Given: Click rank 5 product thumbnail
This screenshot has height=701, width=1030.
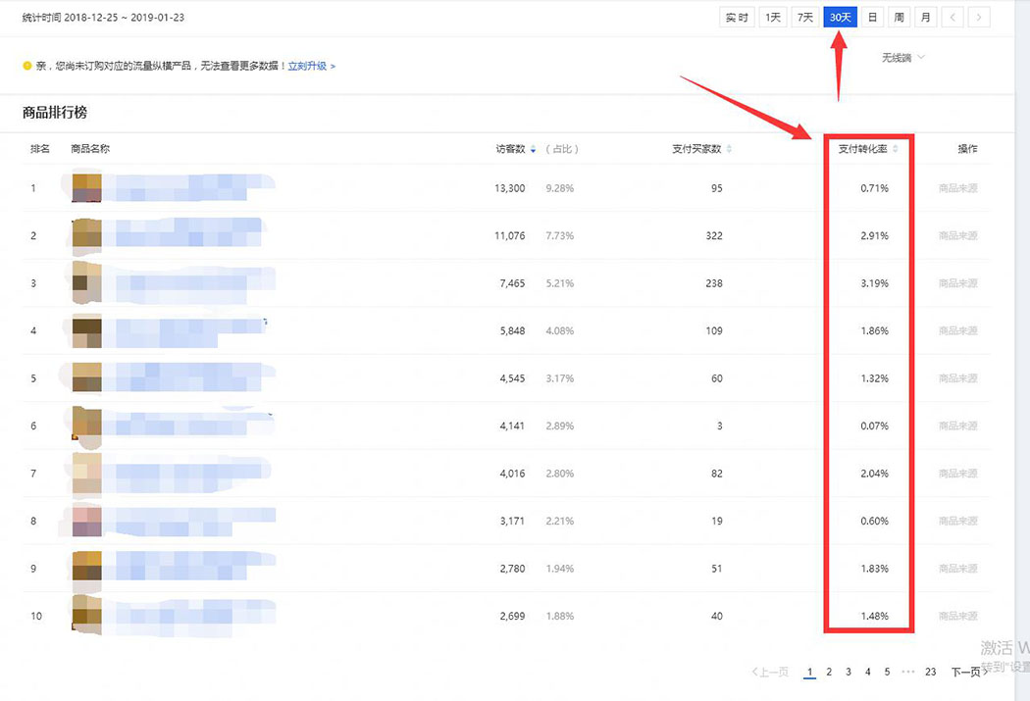Looking at the screenshot, I should click(x=86, y=377).
